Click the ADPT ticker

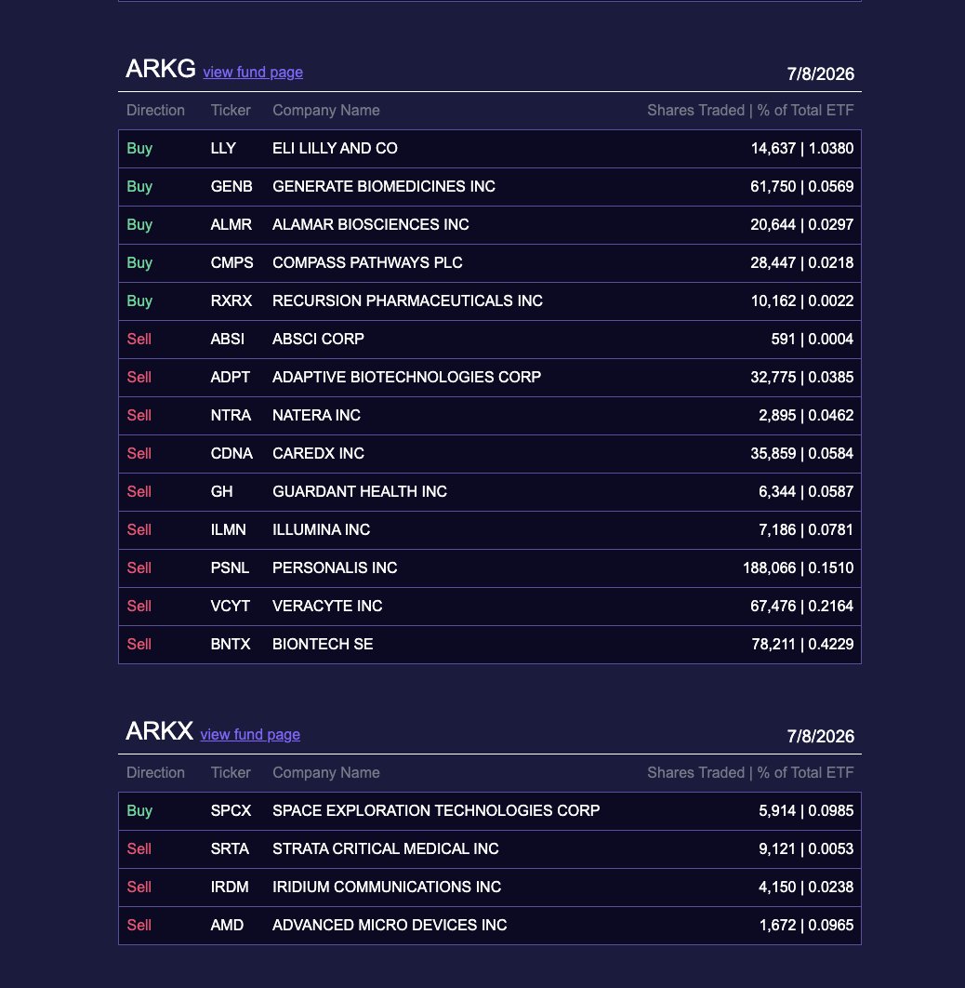pyautogui.click(x=230, y=378)
